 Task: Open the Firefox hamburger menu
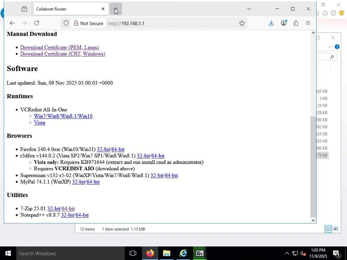(308, 23)
